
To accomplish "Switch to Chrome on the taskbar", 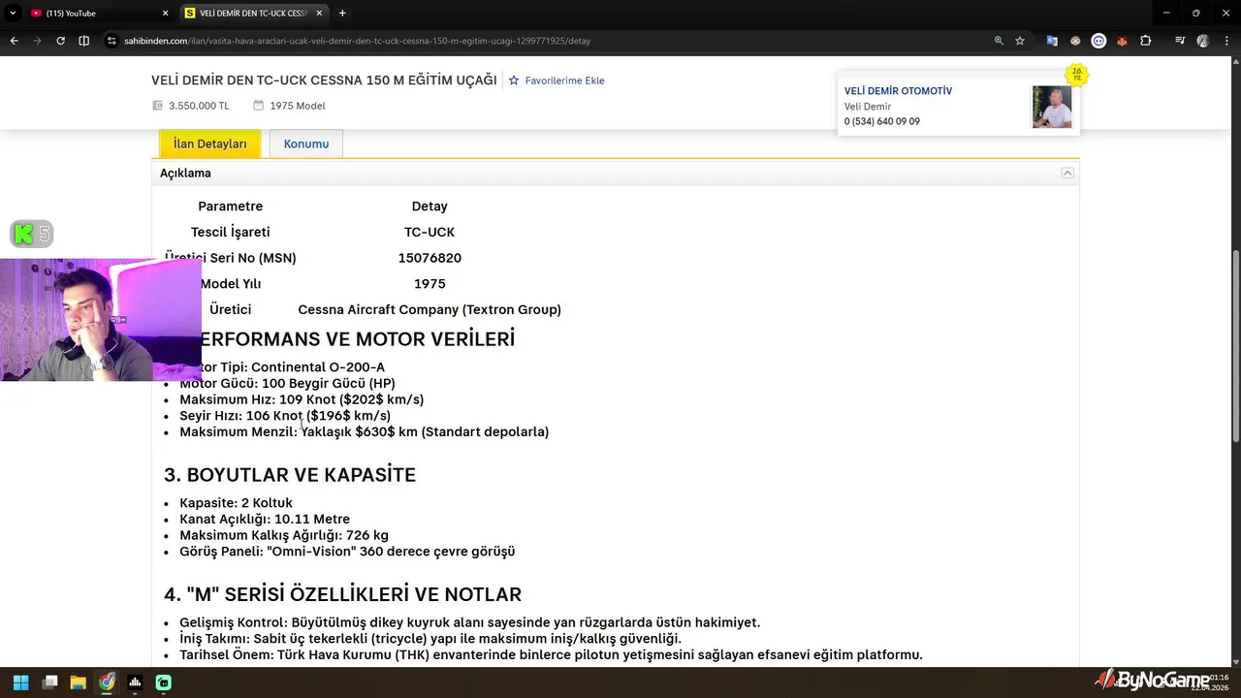I will pos(107,682).
